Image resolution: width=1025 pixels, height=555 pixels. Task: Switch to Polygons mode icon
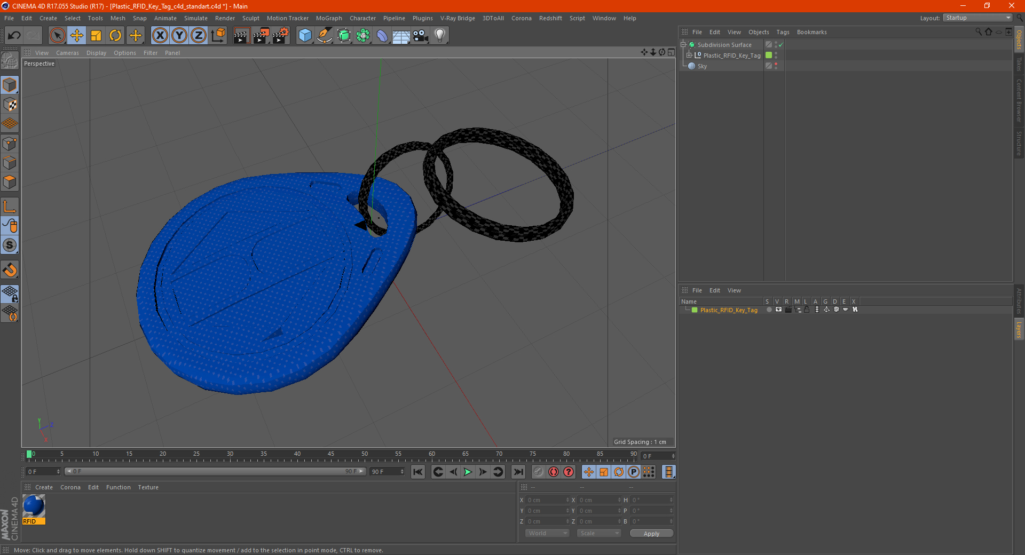pos(10,182)
